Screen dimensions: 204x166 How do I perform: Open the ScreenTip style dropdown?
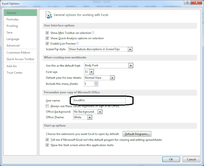coord(130,49)
